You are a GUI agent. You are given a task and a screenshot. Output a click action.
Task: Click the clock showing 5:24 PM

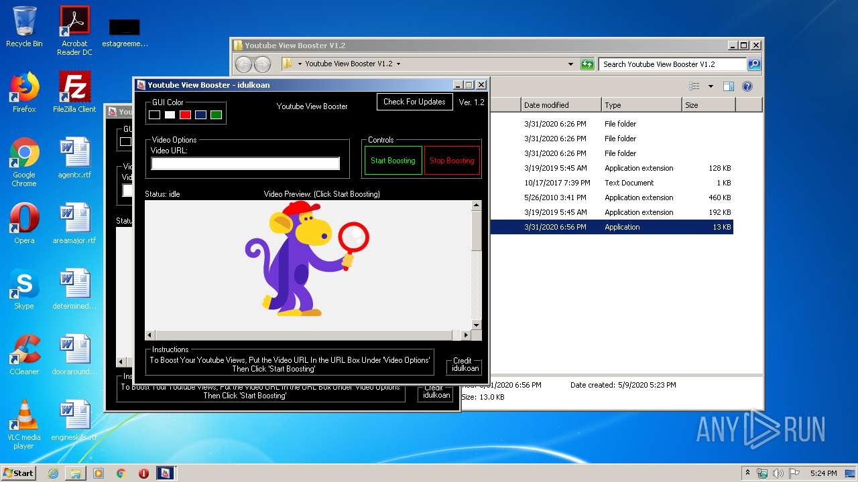pyautogui.click(x=823, y=473)
